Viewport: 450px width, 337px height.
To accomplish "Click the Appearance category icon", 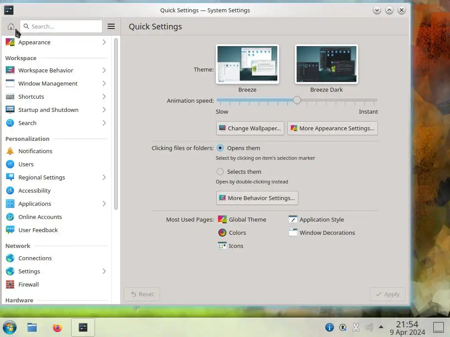I will coord(10,42).
